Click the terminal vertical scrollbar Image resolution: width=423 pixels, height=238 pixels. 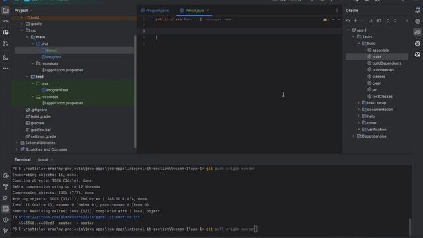click(410, 227)
